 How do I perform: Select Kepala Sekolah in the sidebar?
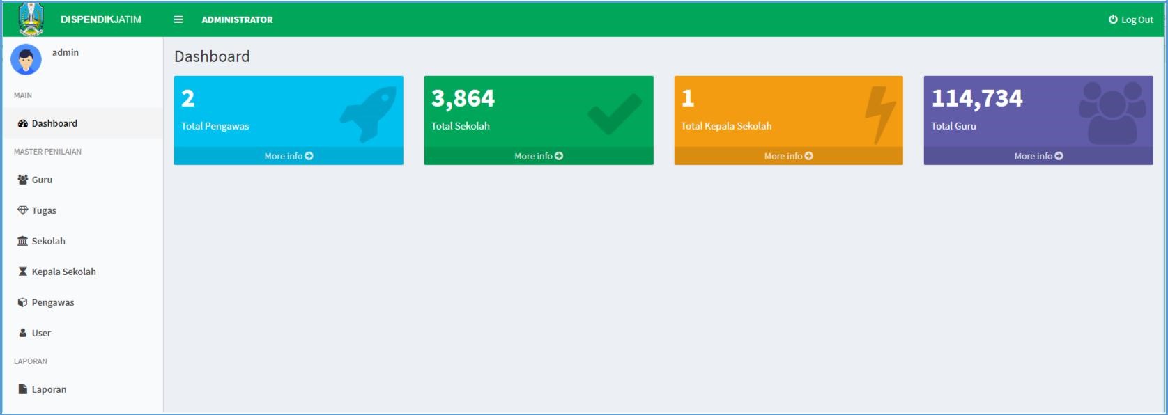63,272
